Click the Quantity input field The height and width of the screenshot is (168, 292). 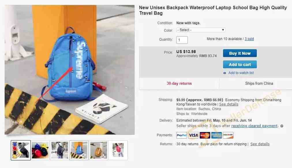(x=182, y=40)
